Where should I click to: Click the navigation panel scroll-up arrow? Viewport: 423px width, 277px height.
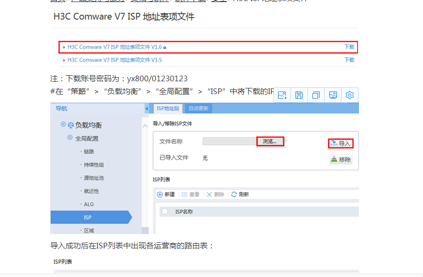[145, 126]
